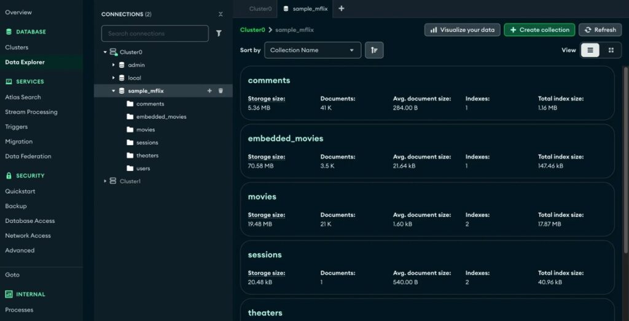The width and height of the screenshot is (629, 321).
Task: Collapse the connections panel
Action: [221, 15]
